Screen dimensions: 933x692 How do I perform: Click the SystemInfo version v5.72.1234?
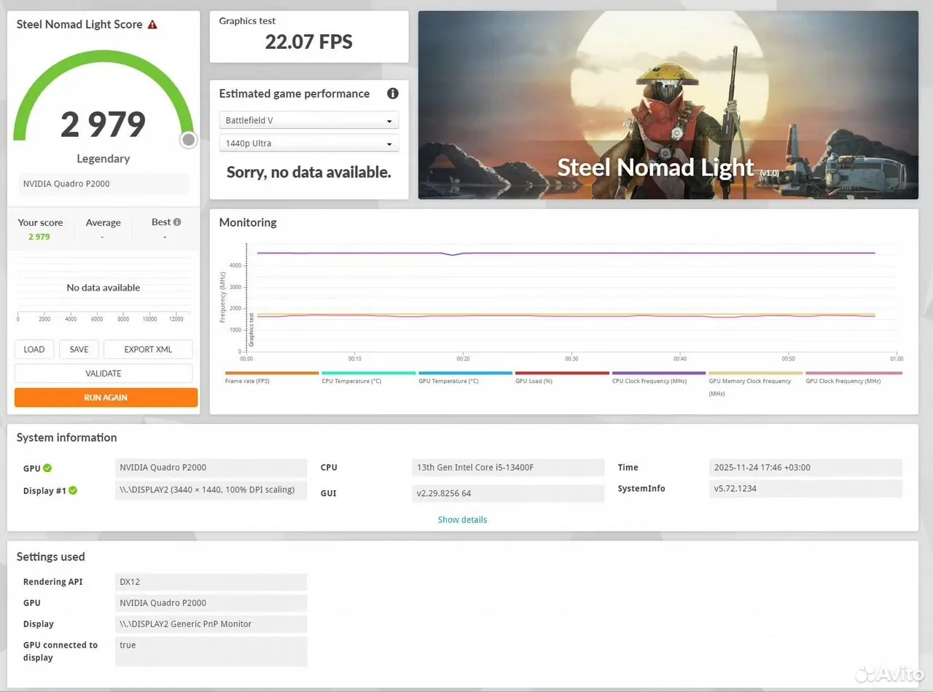pos(805,489)
